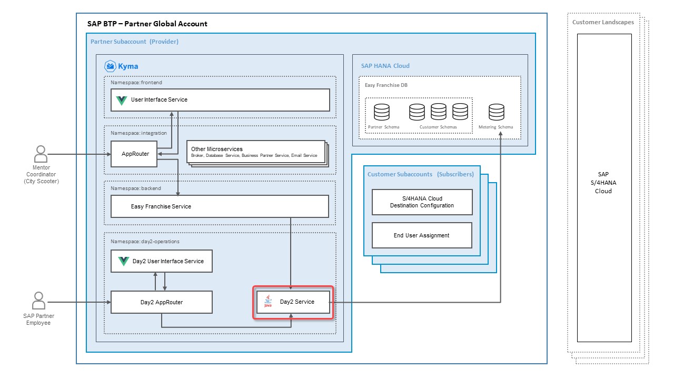Screen dimensions: 674x379
Task: Click the Day2 User Interface Service label
Action: click(x=168, y=261)
